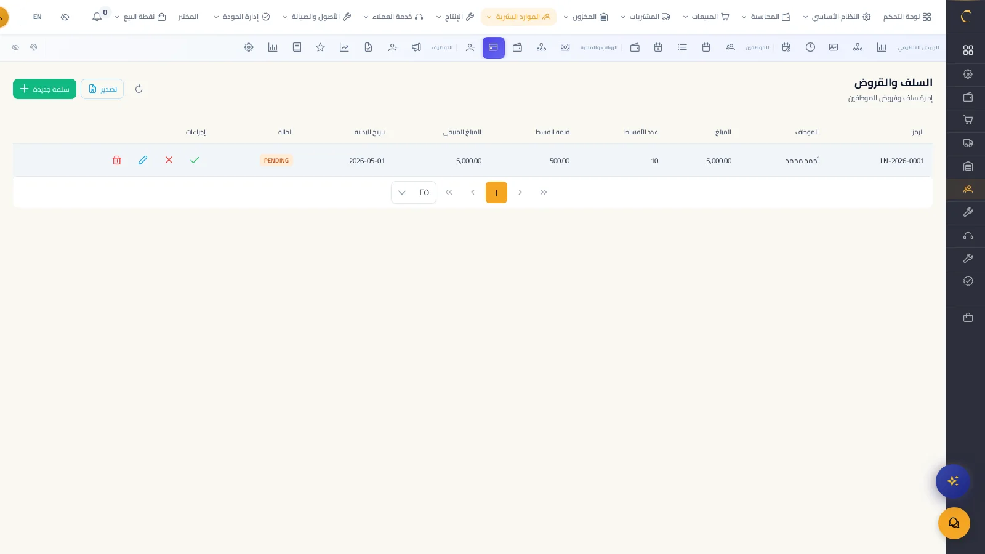Toggle the crossed-eye visibility icon in the top bar
This screenshot has height=554, width=985.
tap(65, 17)
